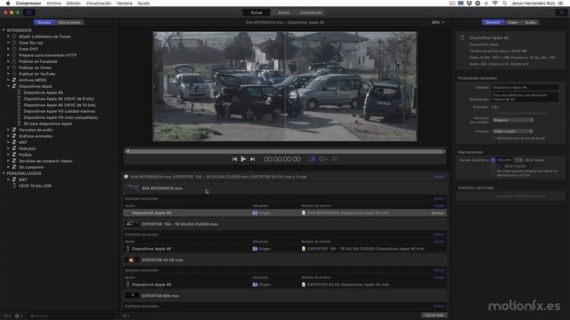Click the Wi-Fi icon in the menu bar
The image size is (570, 320).
pyautogui.click(x=495, y=4)
